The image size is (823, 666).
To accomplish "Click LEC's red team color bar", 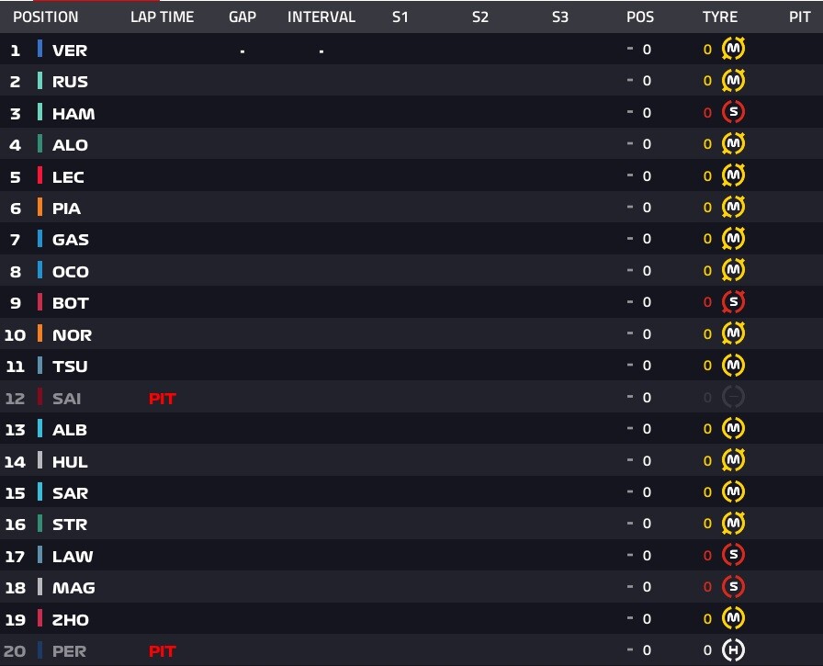I will (x=39, y=175).
